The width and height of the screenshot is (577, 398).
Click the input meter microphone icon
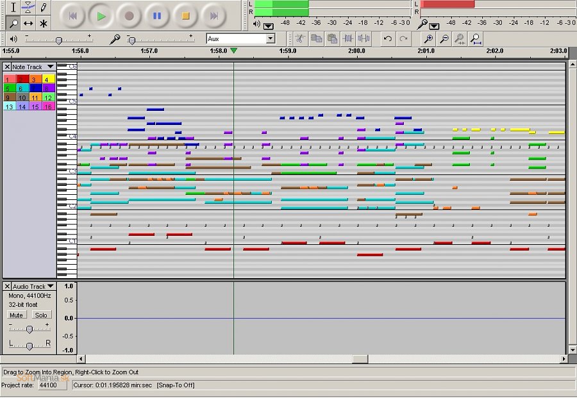422,24
